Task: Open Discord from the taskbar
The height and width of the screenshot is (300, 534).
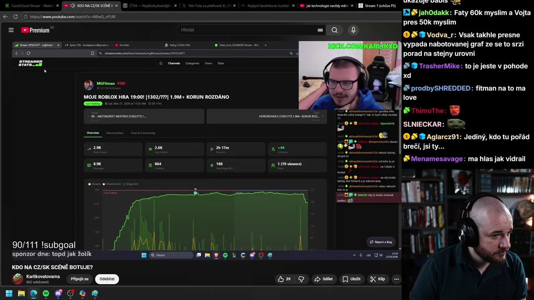Action: [x=58, y=293]
